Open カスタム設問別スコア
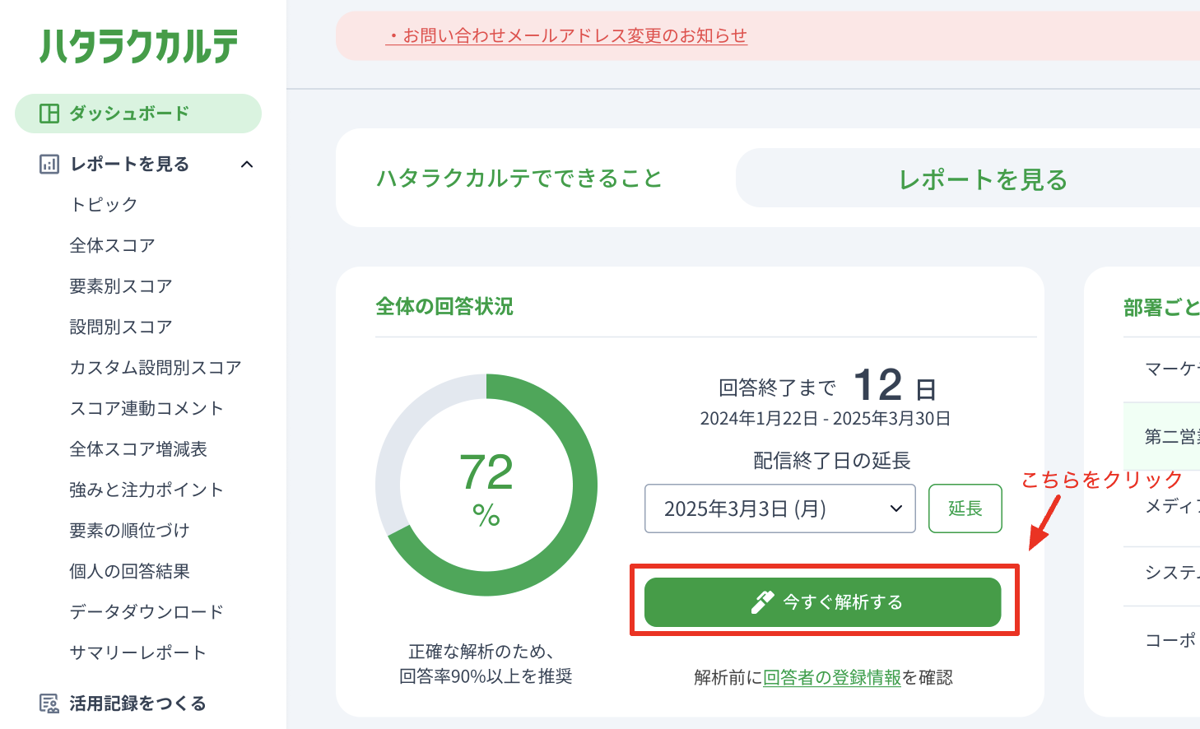 [x=156, y=368]
